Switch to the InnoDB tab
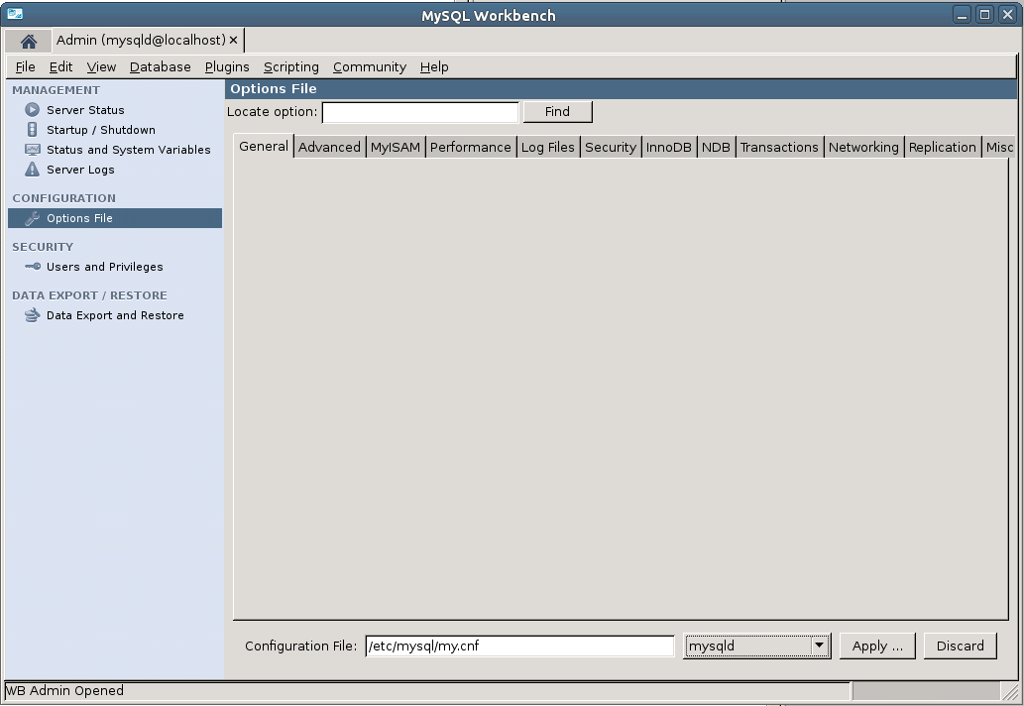The image size is (1024, 706). [668, 147]
